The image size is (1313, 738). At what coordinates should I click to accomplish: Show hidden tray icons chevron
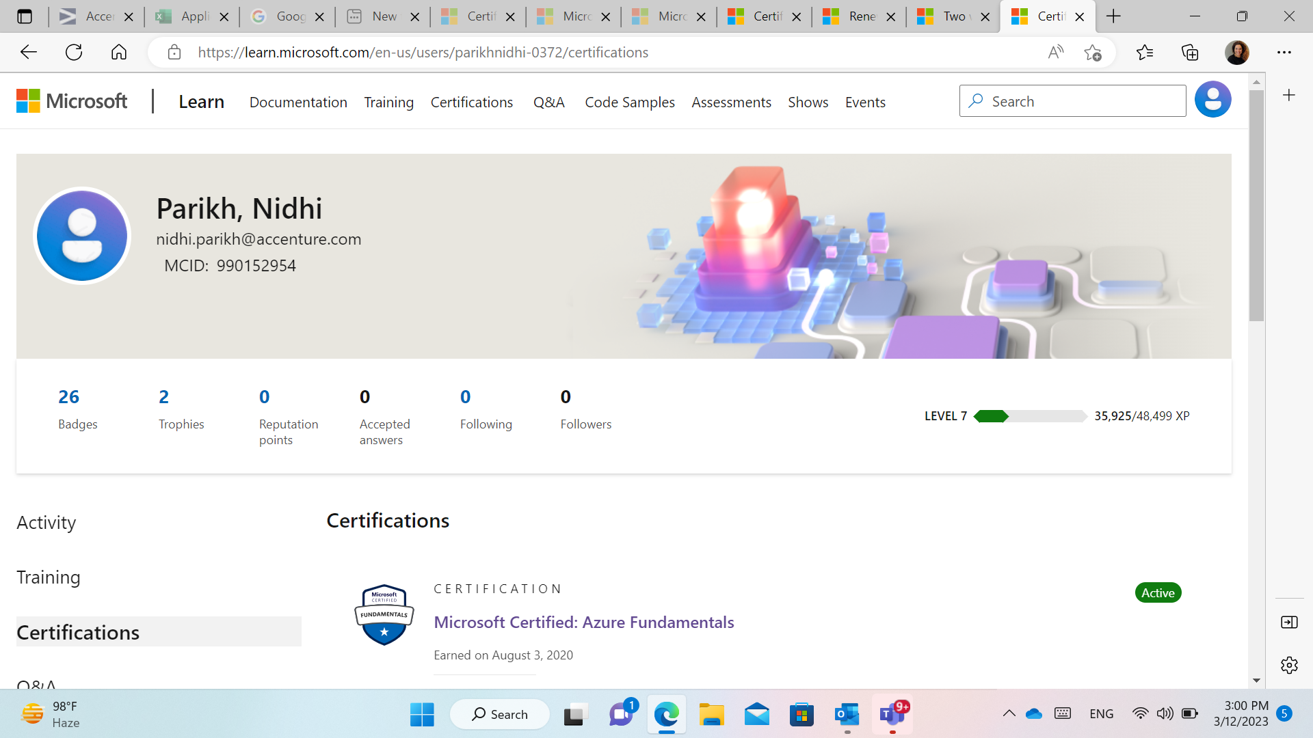(1009, 713)
